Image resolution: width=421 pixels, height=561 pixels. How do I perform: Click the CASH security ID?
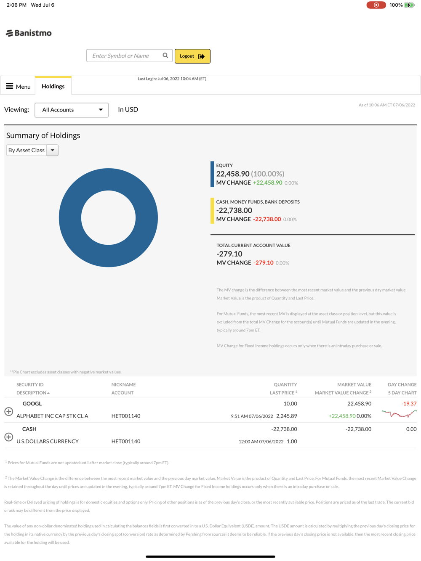pyautogui.click(x=29, y=429)
